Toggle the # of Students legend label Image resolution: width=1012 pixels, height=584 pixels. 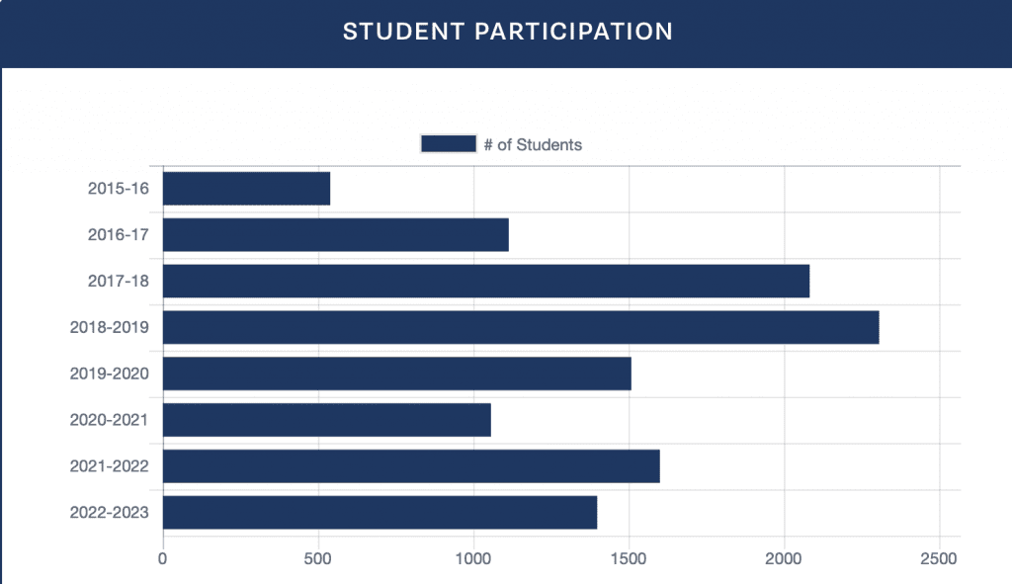[x=533, y=145]
